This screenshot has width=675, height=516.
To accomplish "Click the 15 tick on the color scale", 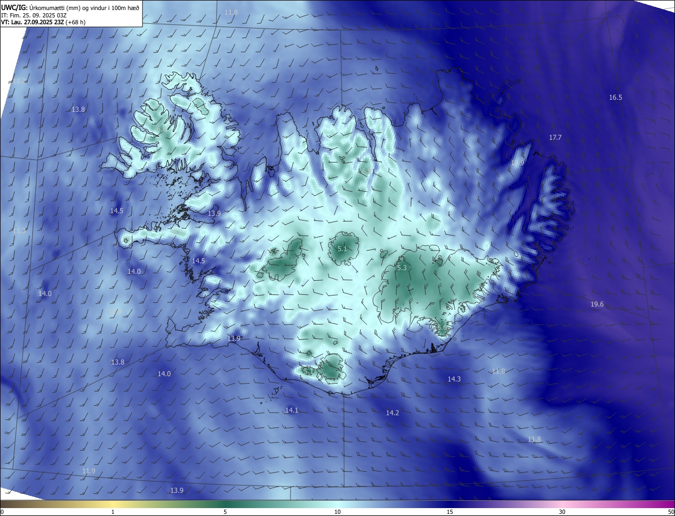I will [x=450, y=512].
